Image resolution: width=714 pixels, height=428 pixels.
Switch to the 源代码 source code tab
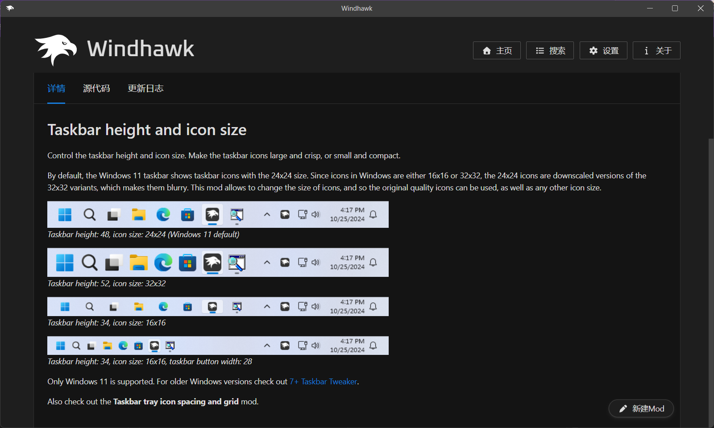(x=96, y=88)
